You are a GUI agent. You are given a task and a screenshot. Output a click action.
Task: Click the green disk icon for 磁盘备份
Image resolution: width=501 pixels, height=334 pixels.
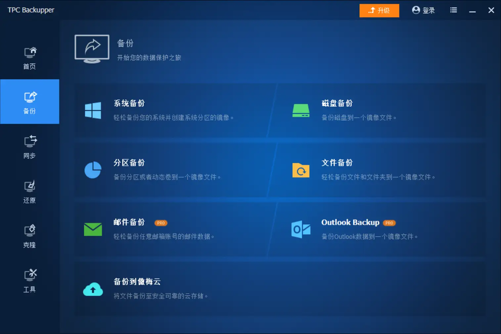pyautogui.click(x=301, y=110)
